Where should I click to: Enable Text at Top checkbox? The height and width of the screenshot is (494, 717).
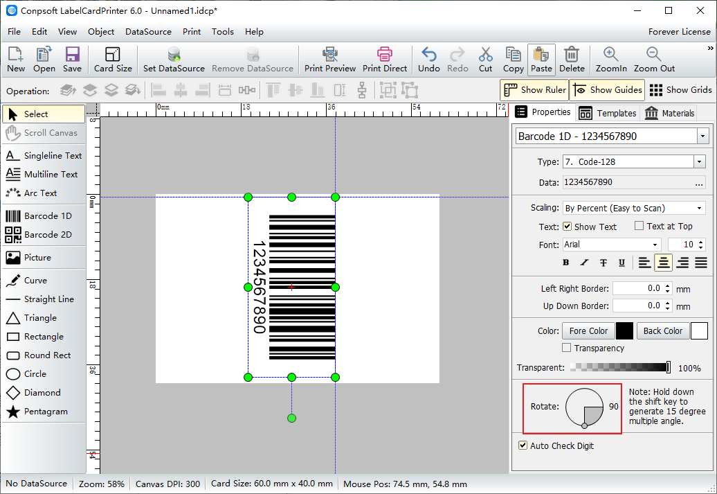(x=639, y=226)
